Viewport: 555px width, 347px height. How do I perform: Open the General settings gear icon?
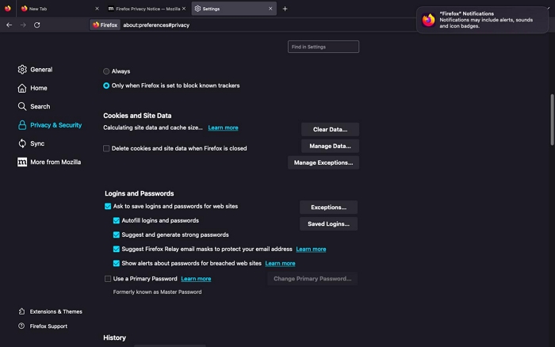22,70
